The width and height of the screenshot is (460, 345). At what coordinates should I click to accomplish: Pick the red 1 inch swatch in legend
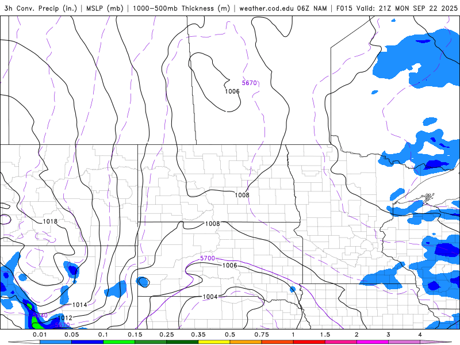(x=309, y=342)
